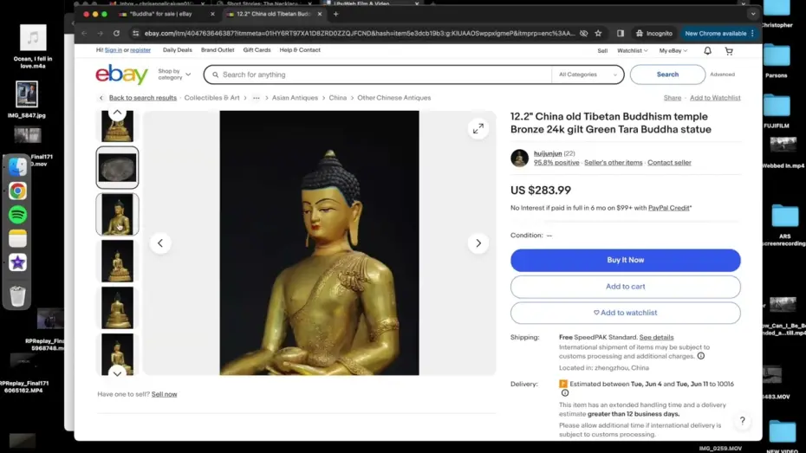Expand the product image to fullscreen
This screenshot has height=453, width=806.
pos(478,129)
